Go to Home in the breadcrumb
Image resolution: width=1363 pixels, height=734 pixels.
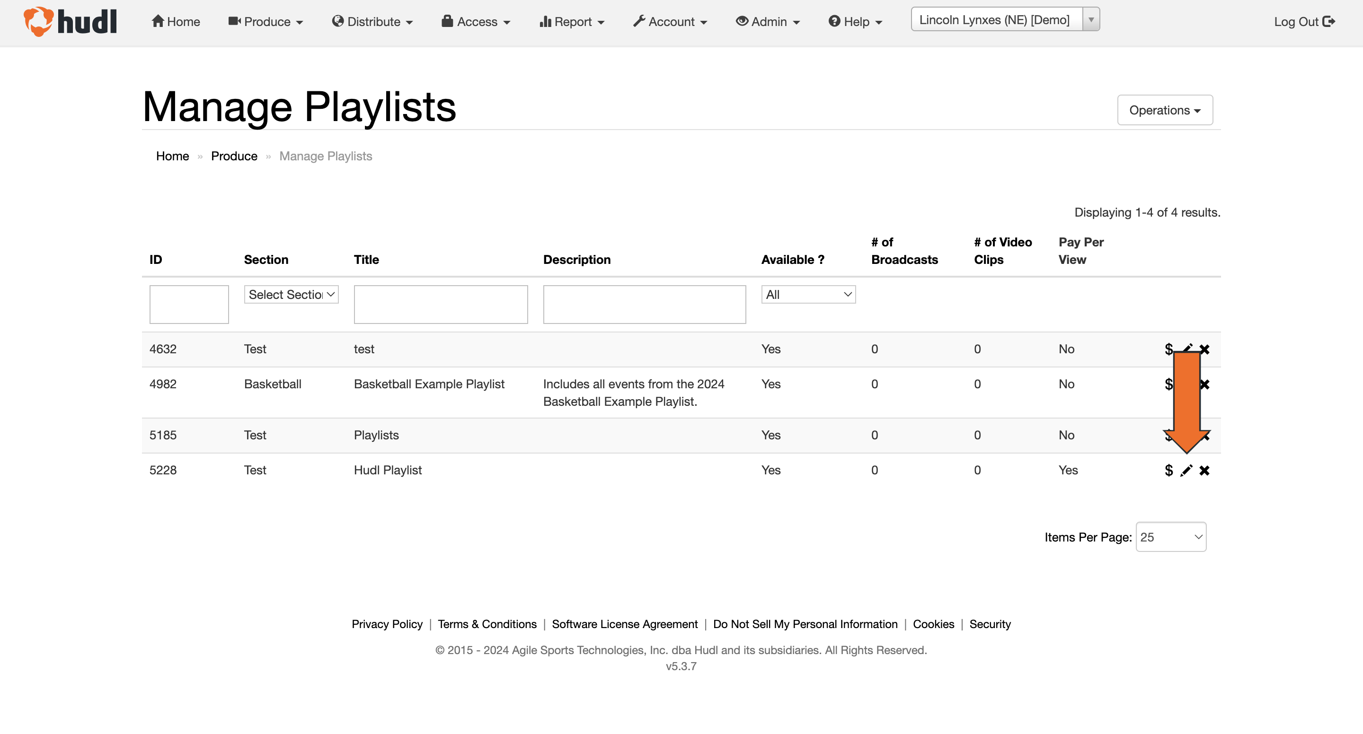[172, 156]
